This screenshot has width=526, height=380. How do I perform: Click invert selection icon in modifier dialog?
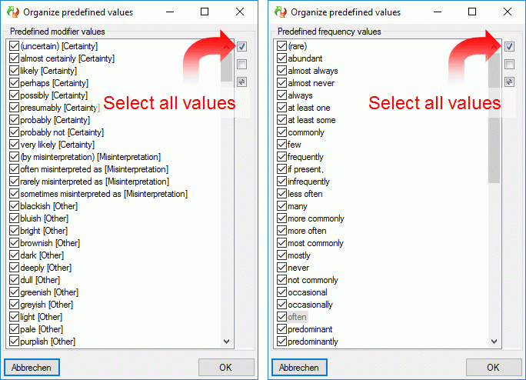click(x=241, y=82)
